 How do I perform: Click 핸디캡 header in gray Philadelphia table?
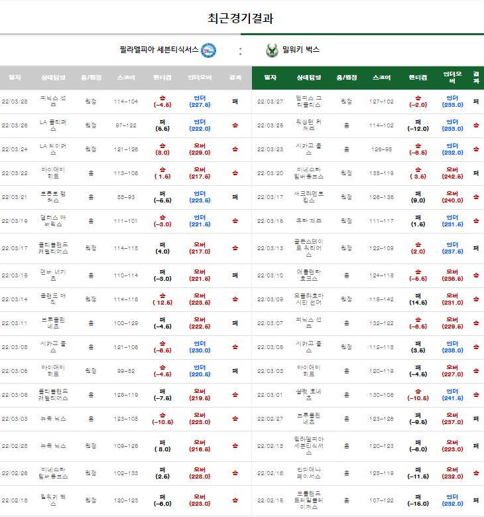click(x=162, y=78)
